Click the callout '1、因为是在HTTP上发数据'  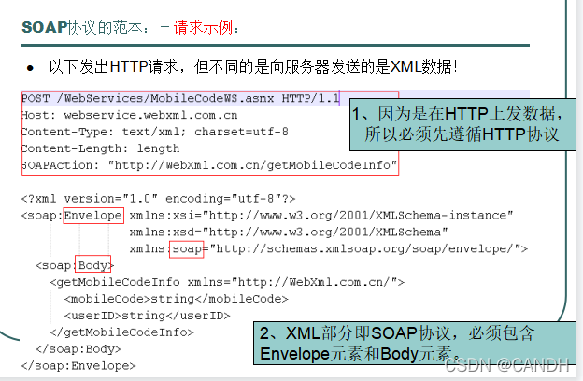coord(462,124)
